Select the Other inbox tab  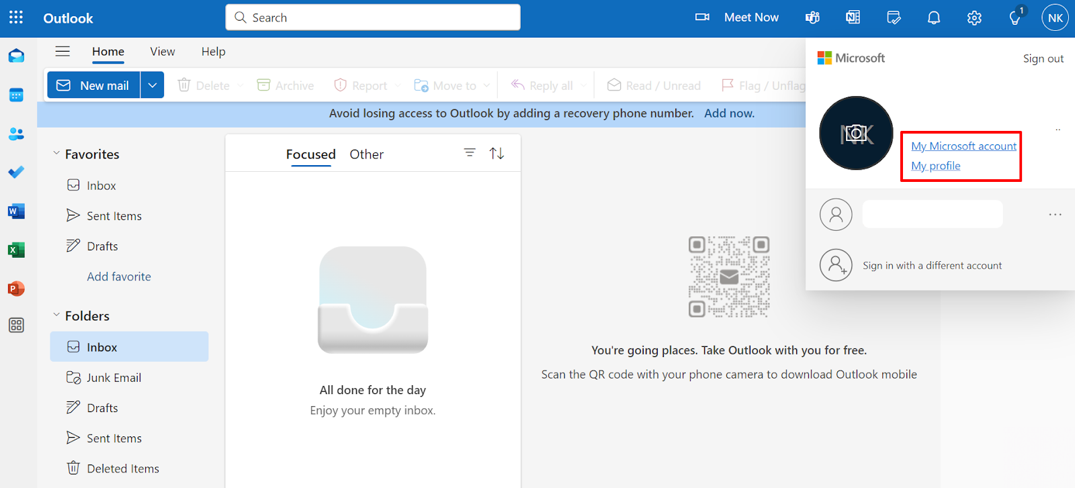pos(367,154)
